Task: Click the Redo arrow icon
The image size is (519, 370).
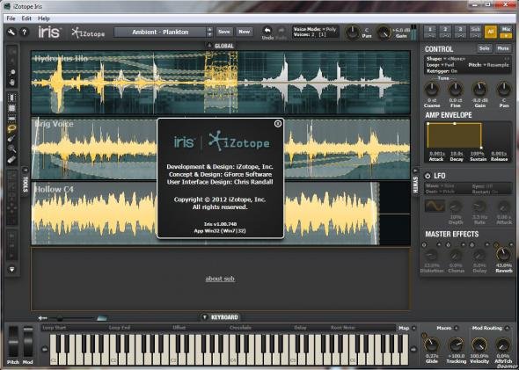Action: [281, 31]
